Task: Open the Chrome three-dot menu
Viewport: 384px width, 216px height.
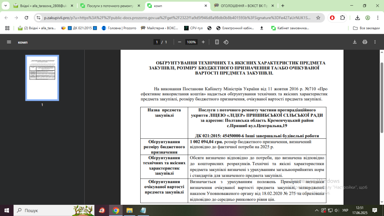Action: point(378,18)
